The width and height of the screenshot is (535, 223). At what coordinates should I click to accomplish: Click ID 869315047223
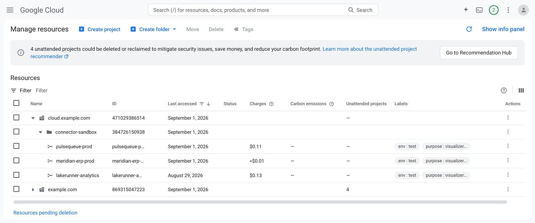[128, 190]
